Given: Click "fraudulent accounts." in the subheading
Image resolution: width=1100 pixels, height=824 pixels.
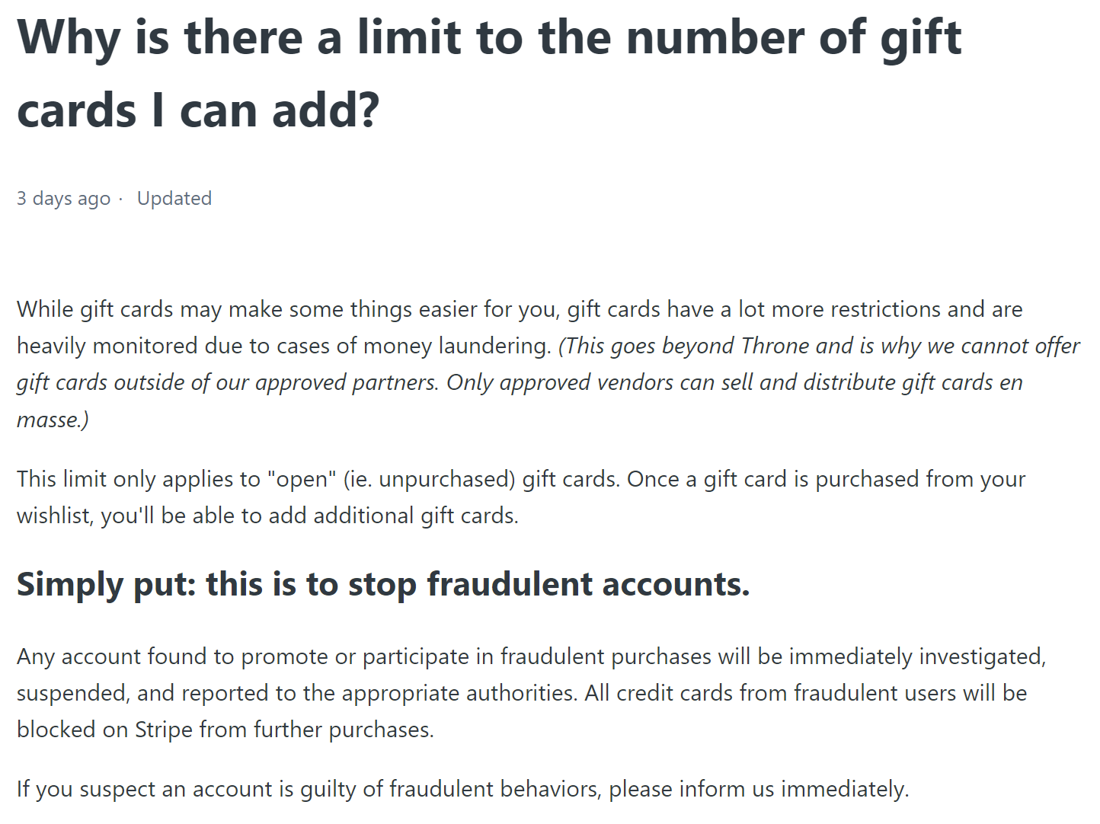Looking at the screenshot, I should (587, 584).
